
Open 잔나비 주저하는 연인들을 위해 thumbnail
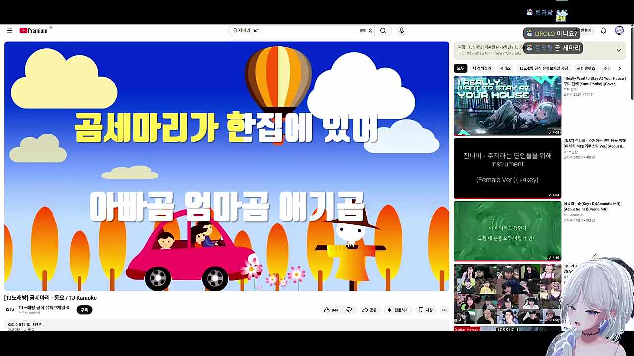[507, 168]
